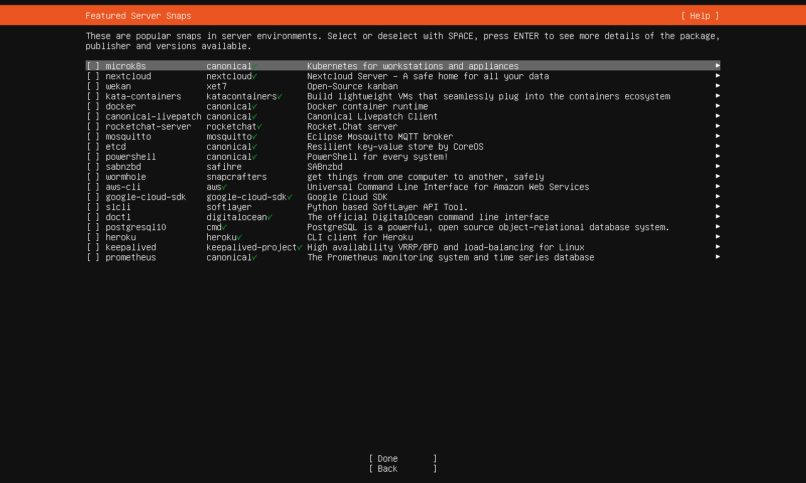
Task: Click verified checkmark next to mosquitto publisher
Action: tap(254, 136)
